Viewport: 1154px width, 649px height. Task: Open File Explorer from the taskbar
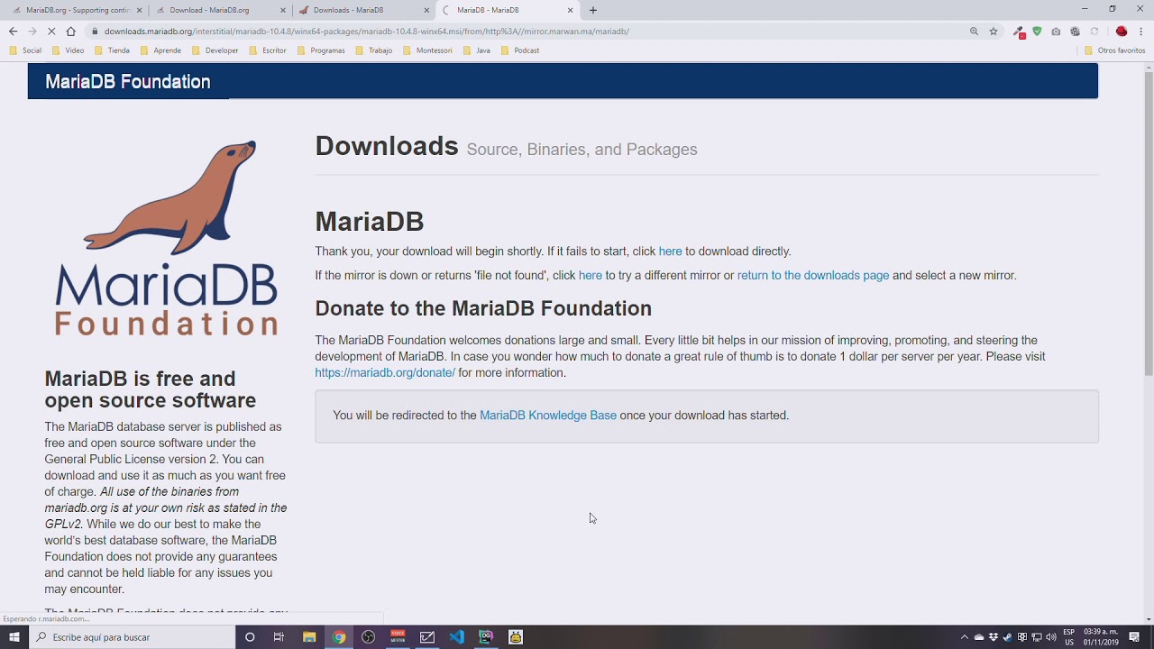[309, 637]
